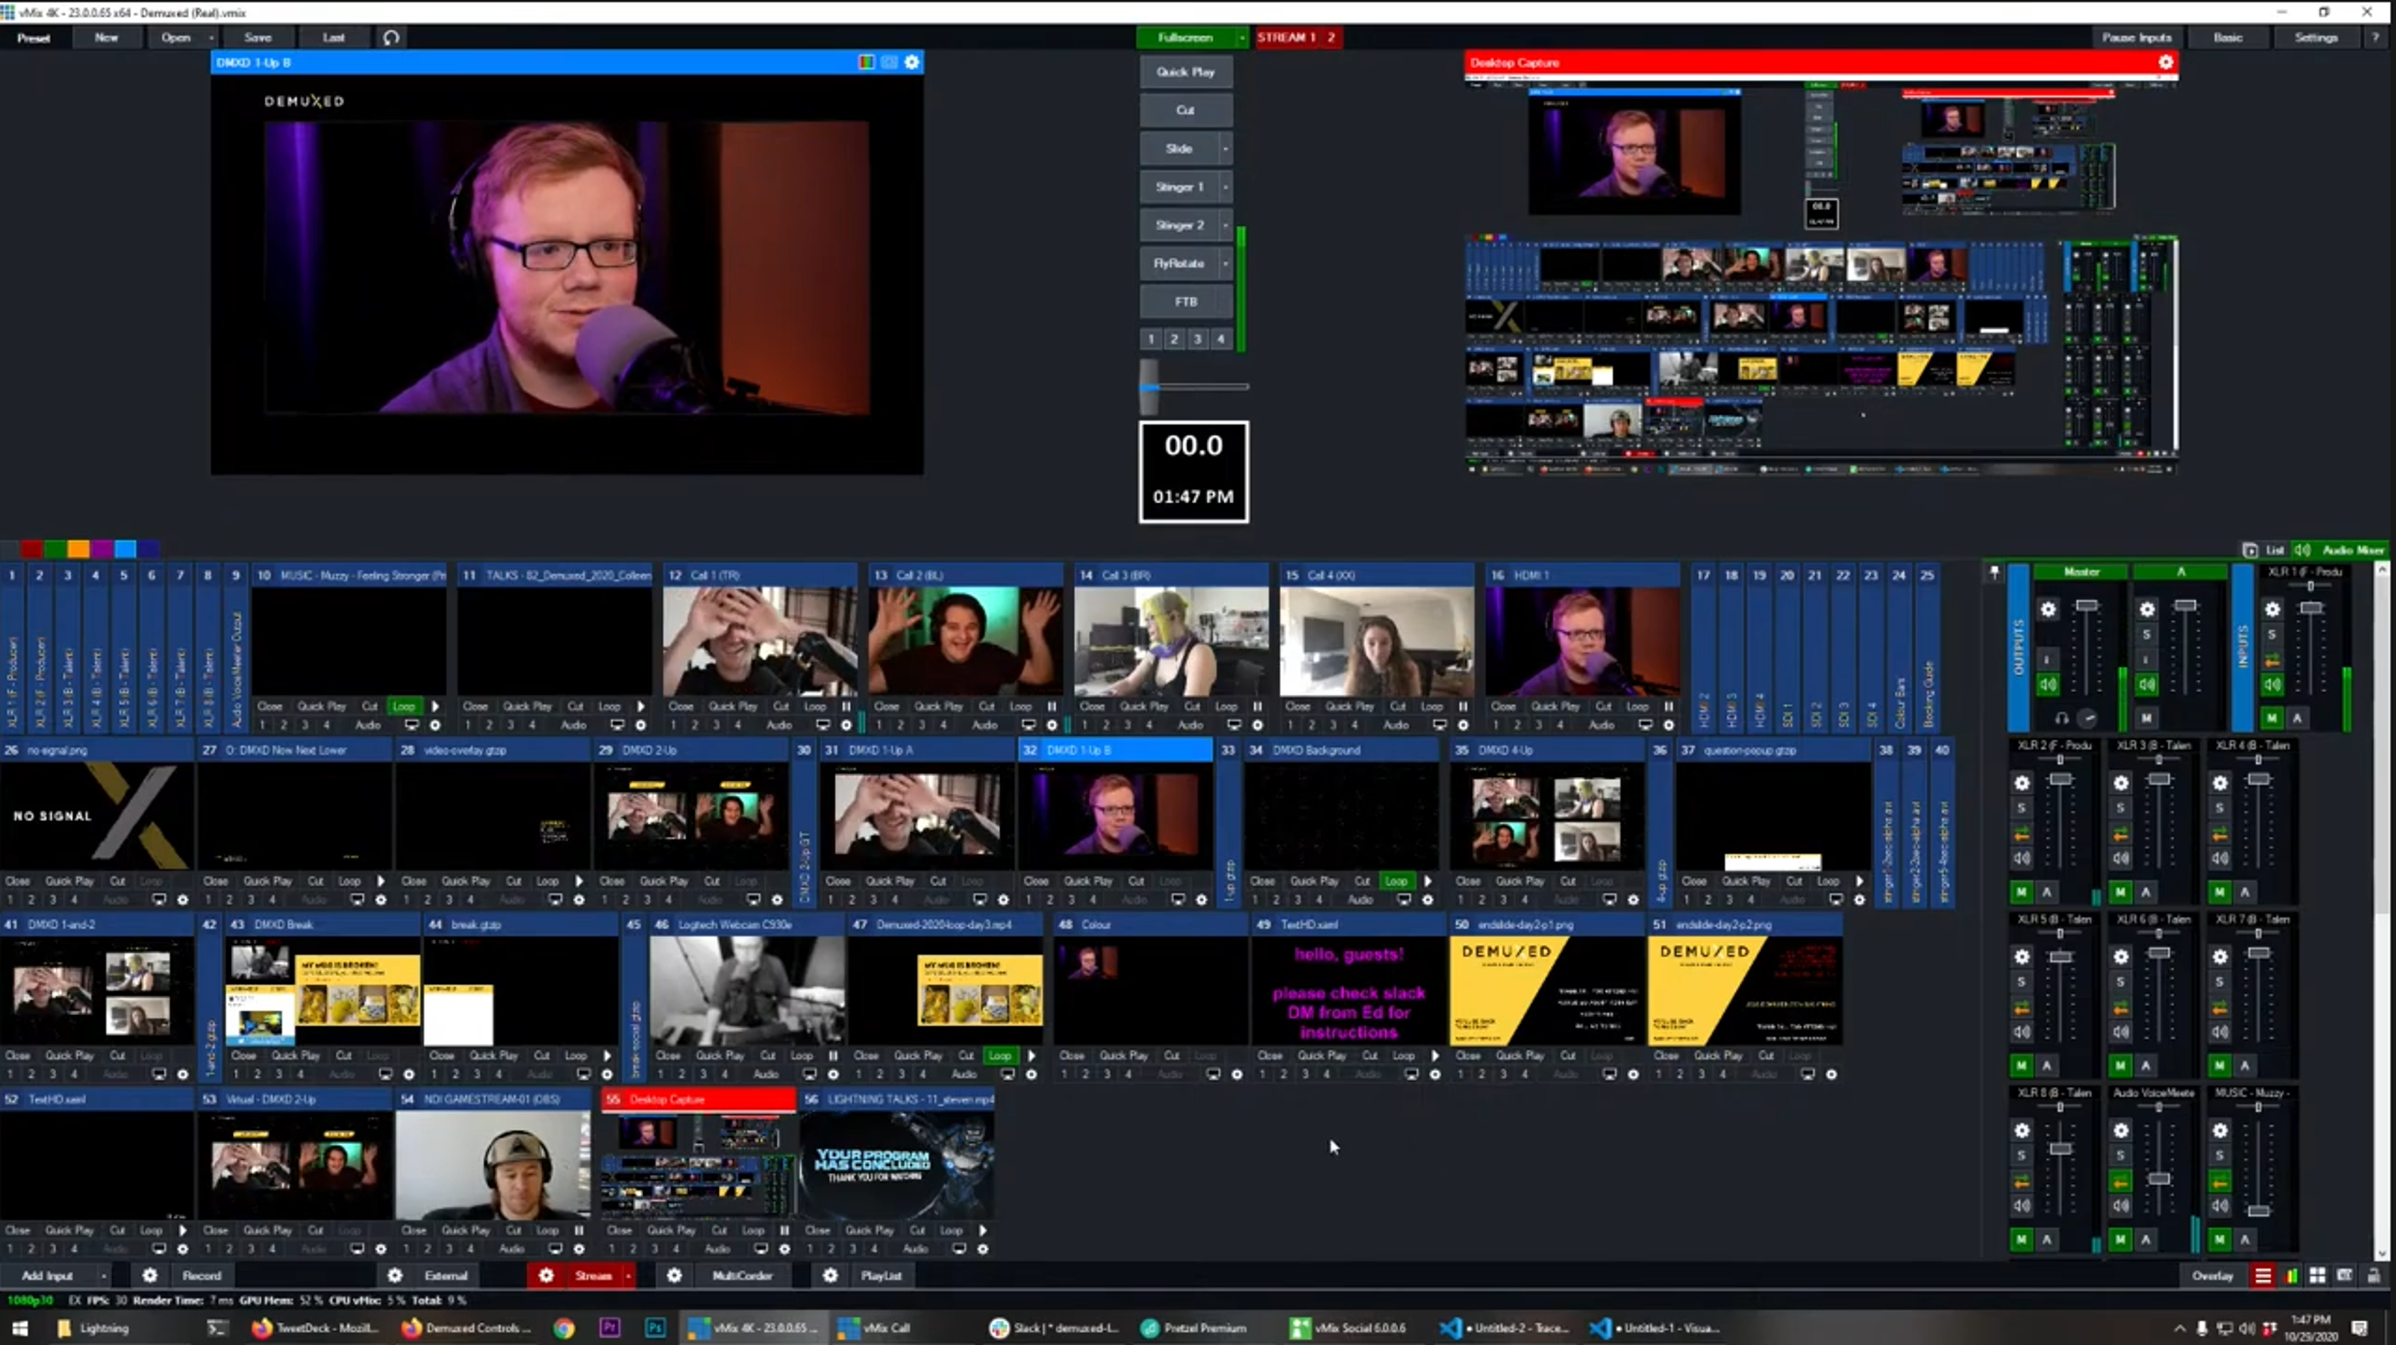This screenshot has width=2396, height=1345.
Task: Toggle XLR 3 mute speaker button
Action: pos(2121,859)
